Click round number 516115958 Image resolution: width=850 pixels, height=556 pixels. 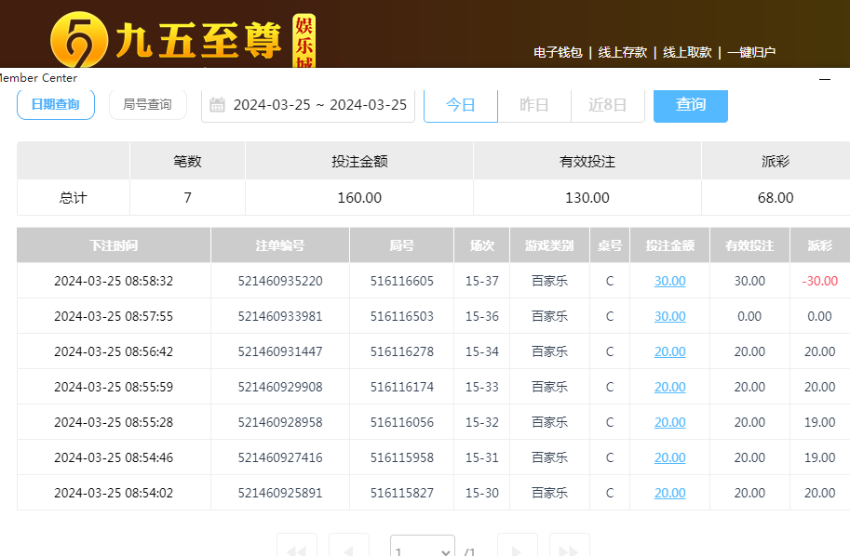(x=401, y=457)
